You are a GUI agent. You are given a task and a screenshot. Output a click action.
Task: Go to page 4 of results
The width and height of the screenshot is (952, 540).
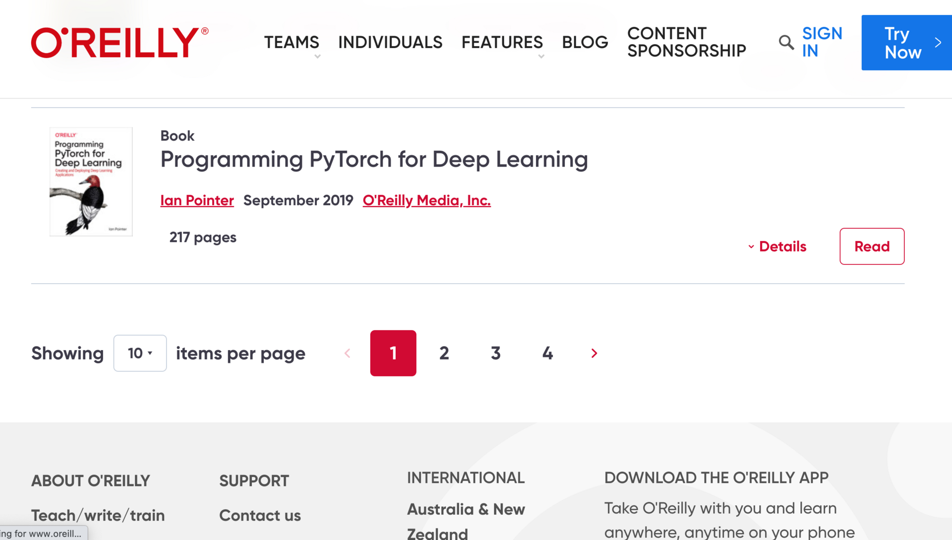pos(547,353)
